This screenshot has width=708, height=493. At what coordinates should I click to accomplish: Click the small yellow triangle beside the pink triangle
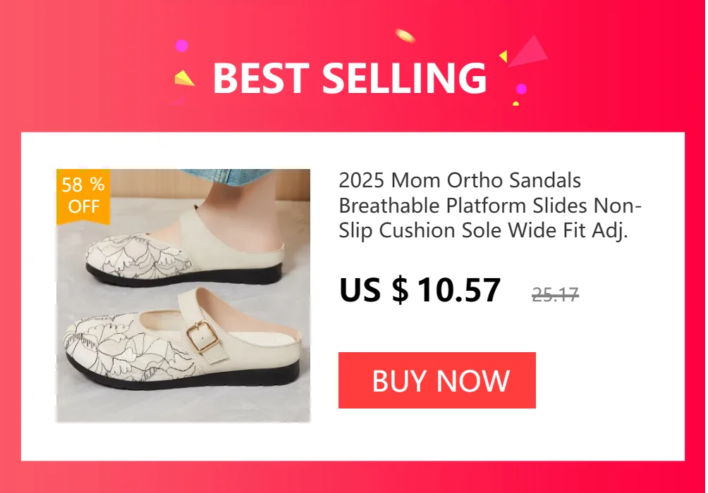[503, 56]
